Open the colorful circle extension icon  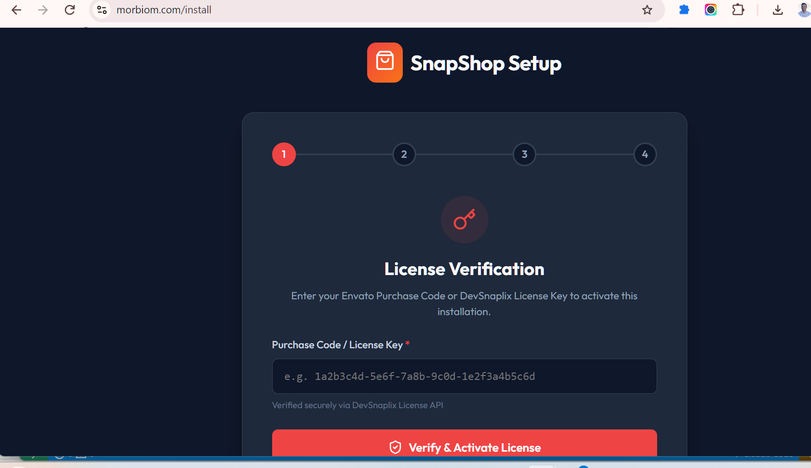tap(711, 9)
